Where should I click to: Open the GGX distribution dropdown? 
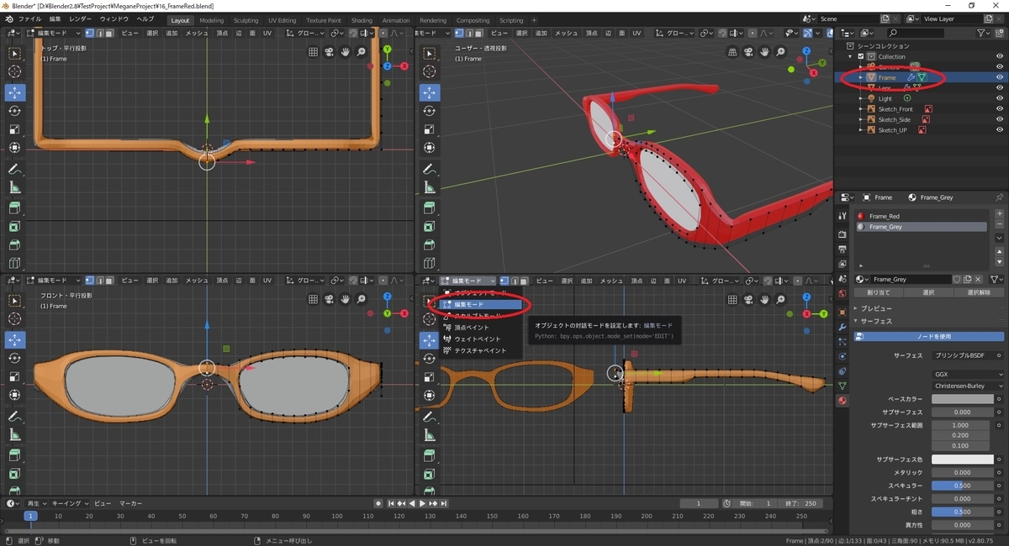tap(968, 374)
